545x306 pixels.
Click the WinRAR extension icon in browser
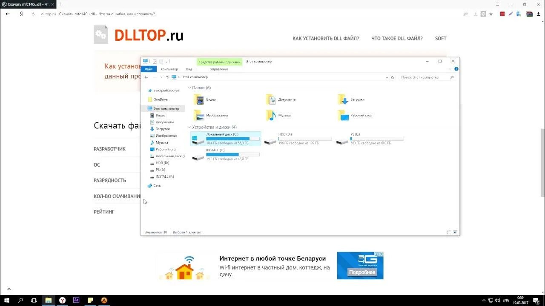coord(530,14)
